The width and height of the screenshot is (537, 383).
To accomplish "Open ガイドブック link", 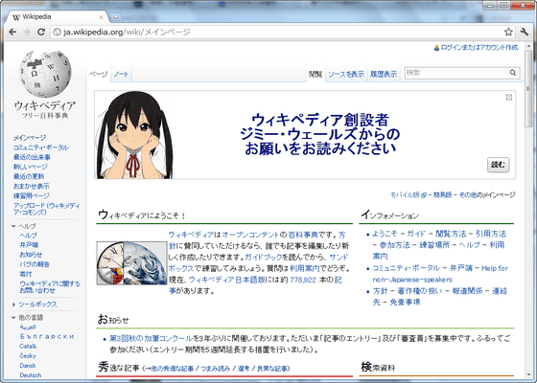I will [x=264, y=257].
